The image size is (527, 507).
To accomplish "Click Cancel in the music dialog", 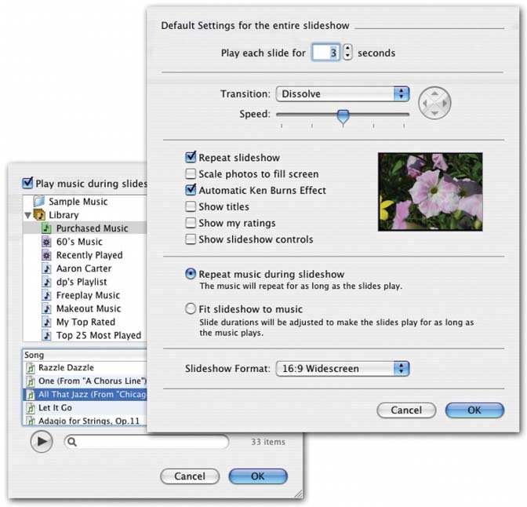I will [190, 476].
